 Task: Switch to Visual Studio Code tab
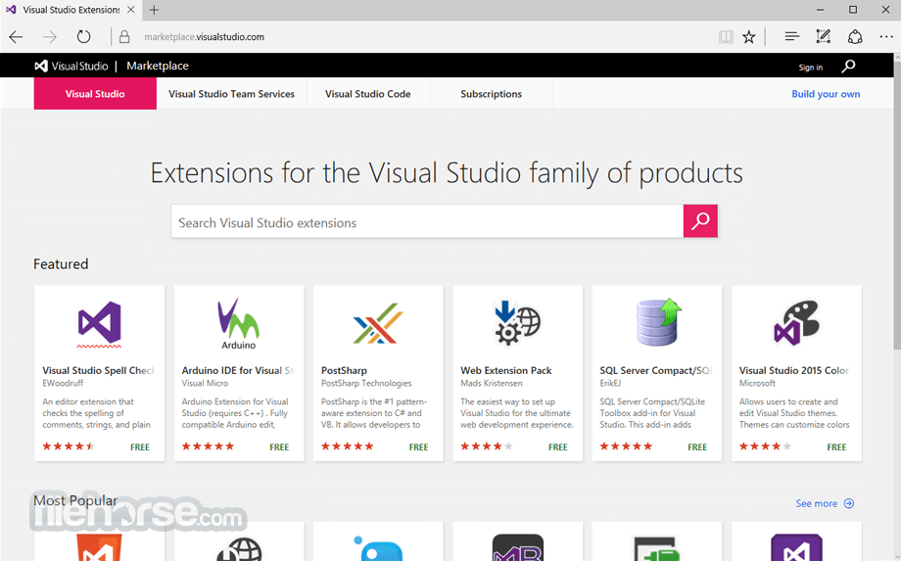click(x=368, y=94)
